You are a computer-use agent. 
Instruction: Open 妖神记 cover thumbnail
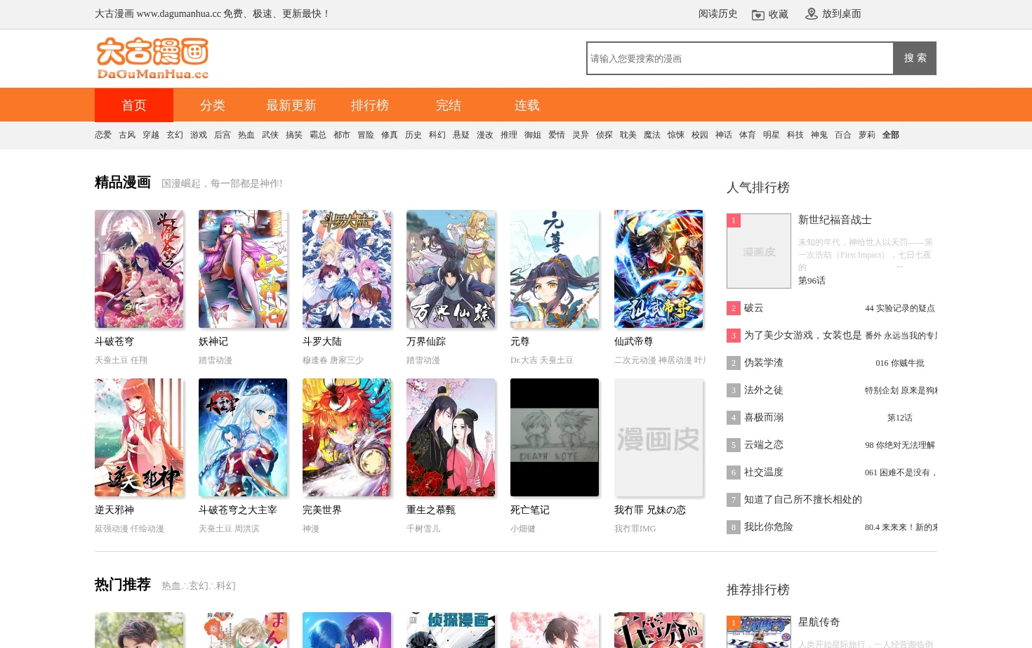point(243,269)
